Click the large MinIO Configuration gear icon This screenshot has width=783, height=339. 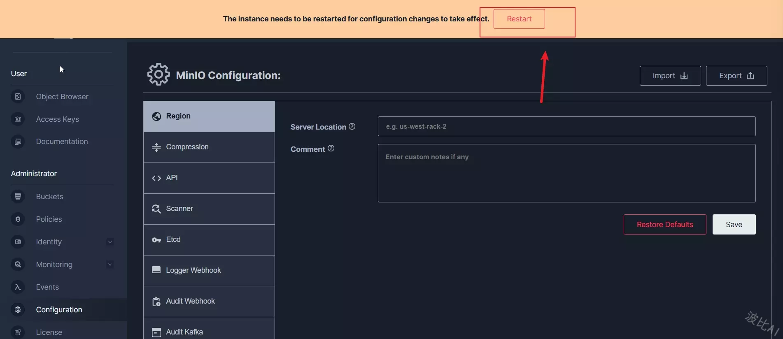(x=158, y=74)
